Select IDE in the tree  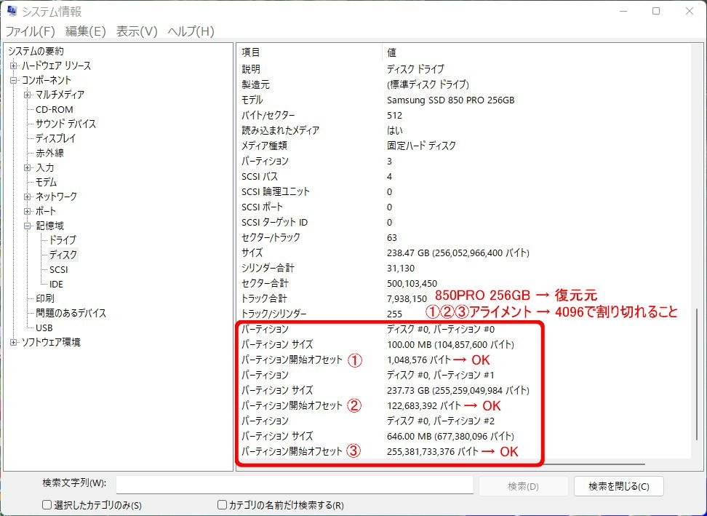tap(56, 284)
